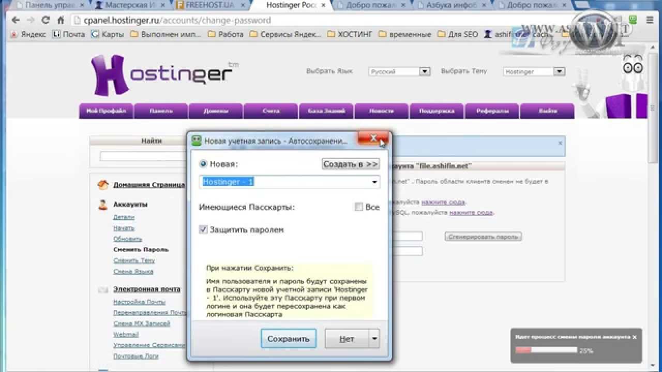This screenshot has height=372, width=662.
Task: Open the Карты bookmark
Action: click(x=108, y=35)
